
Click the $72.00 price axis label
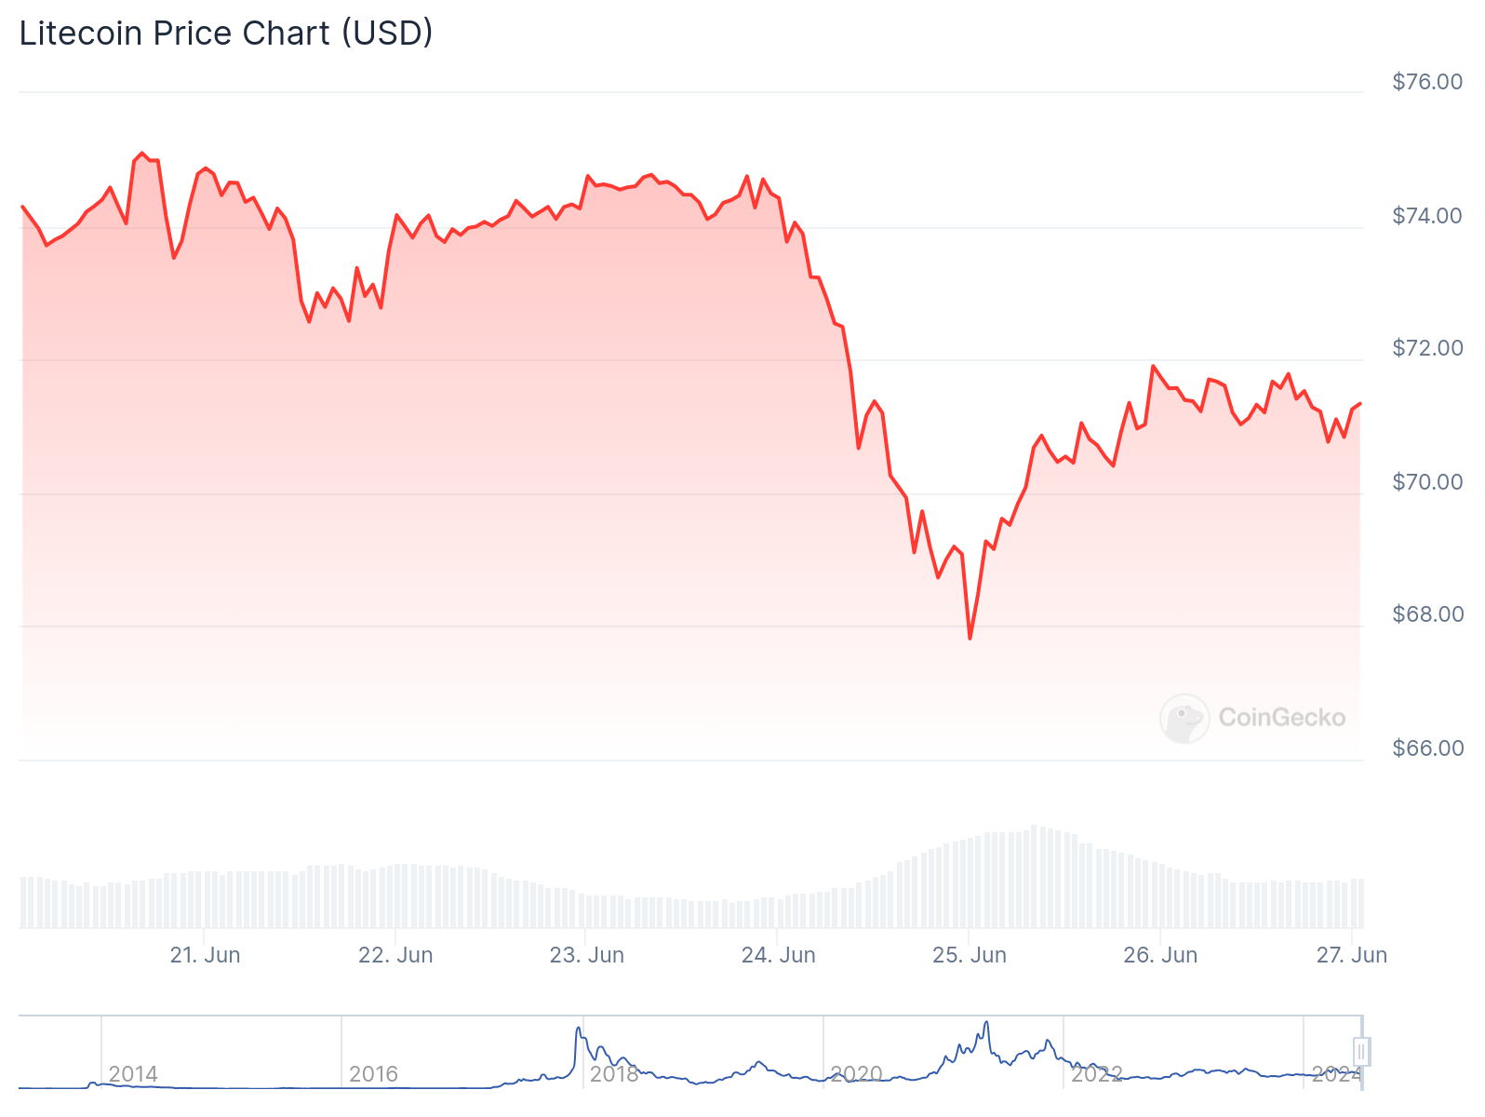tap(1427, 348)
